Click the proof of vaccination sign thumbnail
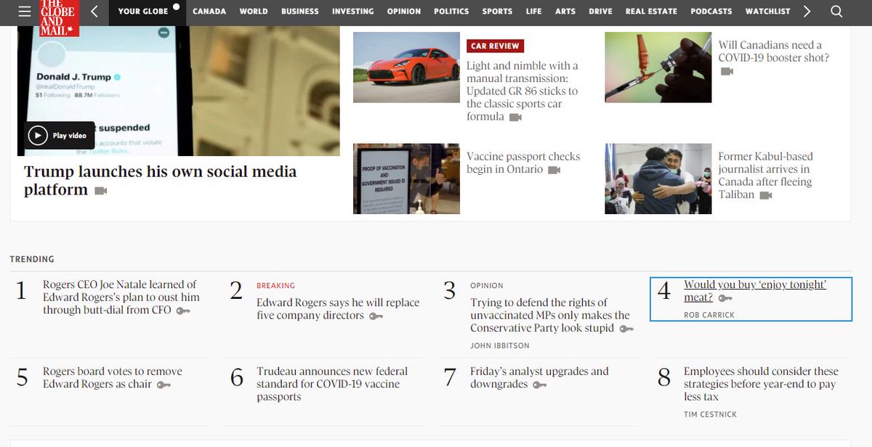 (x=406, y=179)
